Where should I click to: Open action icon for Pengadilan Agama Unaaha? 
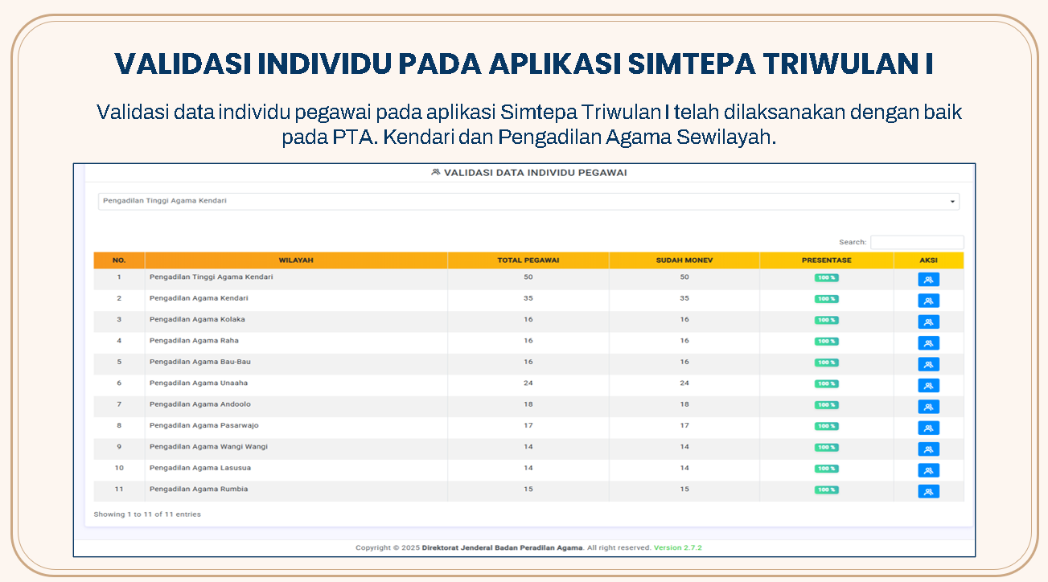tap(928, 385)
